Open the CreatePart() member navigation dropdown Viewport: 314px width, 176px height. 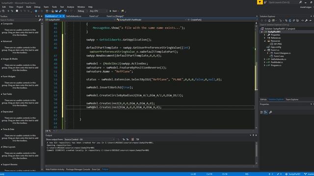(222, 20)
